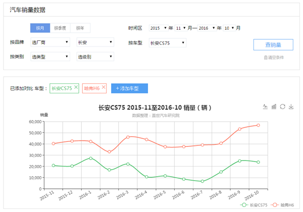This screenshot has width=303, height=212.
Task: Open the 长安 brand dropdown
Action: (x=95, y=42)
